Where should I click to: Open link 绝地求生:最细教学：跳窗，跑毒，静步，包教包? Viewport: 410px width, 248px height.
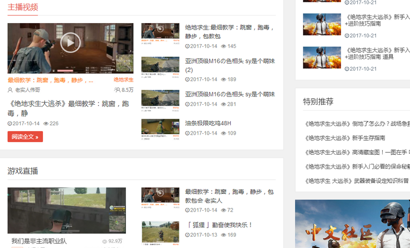tap(230, 31)
